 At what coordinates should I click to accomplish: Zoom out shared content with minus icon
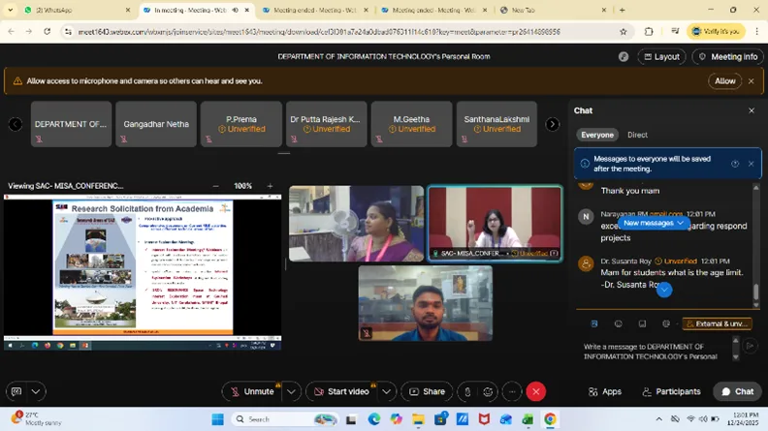(x=216, y=186)
